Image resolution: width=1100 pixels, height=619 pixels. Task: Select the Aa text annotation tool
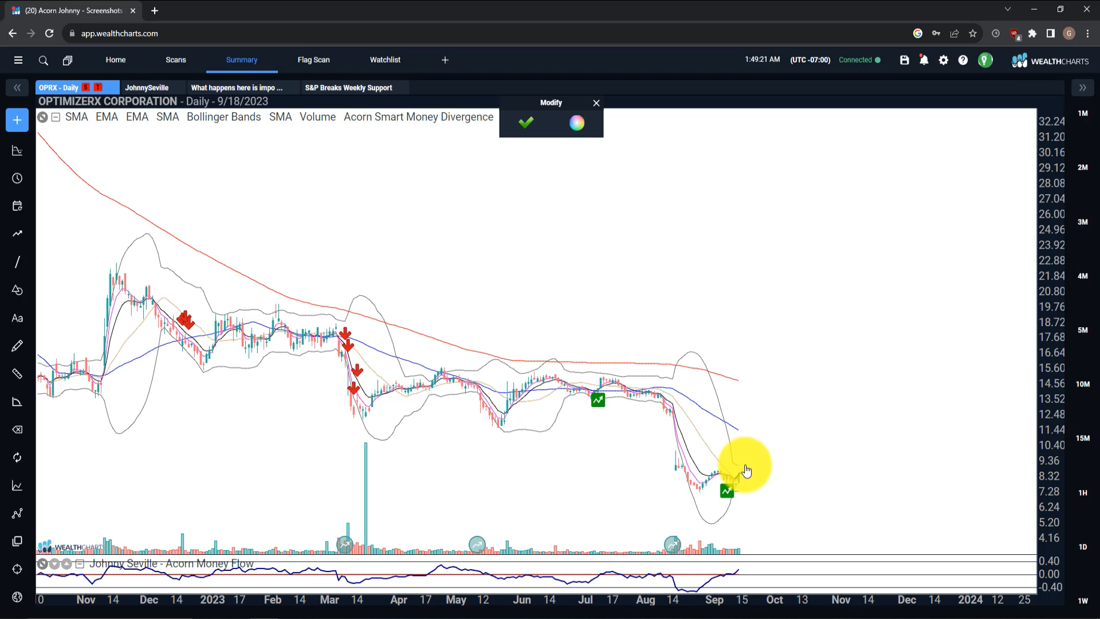[17, 318]
